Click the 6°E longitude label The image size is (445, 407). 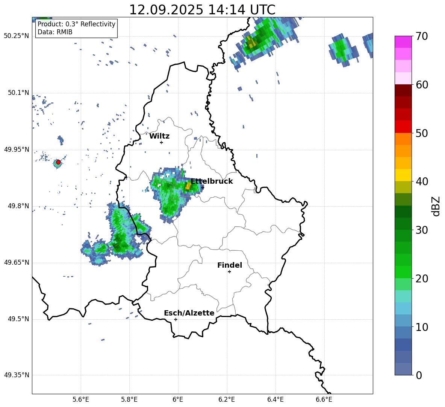[178, 399]
